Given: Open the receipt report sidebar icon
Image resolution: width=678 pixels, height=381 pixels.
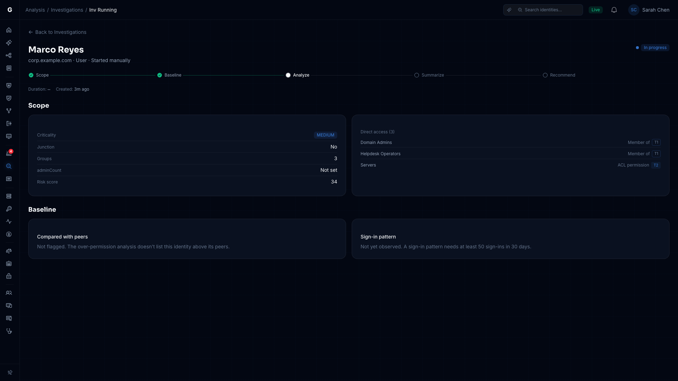Looking at the screenshot, I should (9, 179).
